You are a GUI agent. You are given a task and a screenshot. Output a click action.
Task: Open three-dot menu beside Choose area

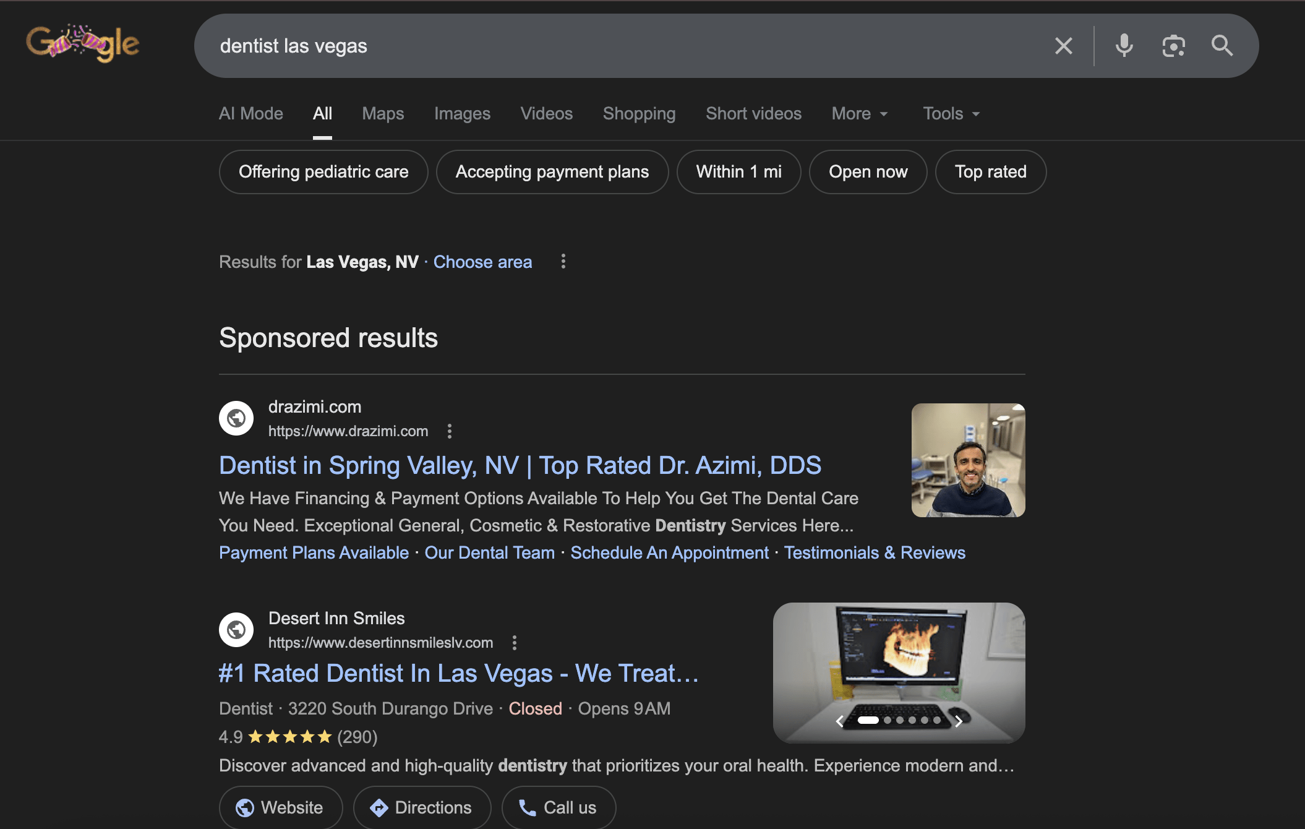(563, 262)
